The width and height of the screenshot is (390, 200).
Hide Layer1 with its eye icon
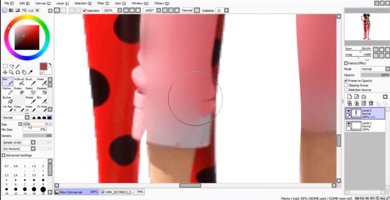point(349,124)
